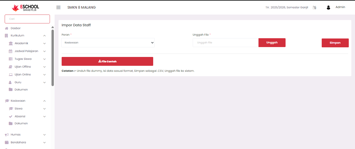Click the language translate icon in header
This screenshot has height=149, width=355.
[314, 8]
